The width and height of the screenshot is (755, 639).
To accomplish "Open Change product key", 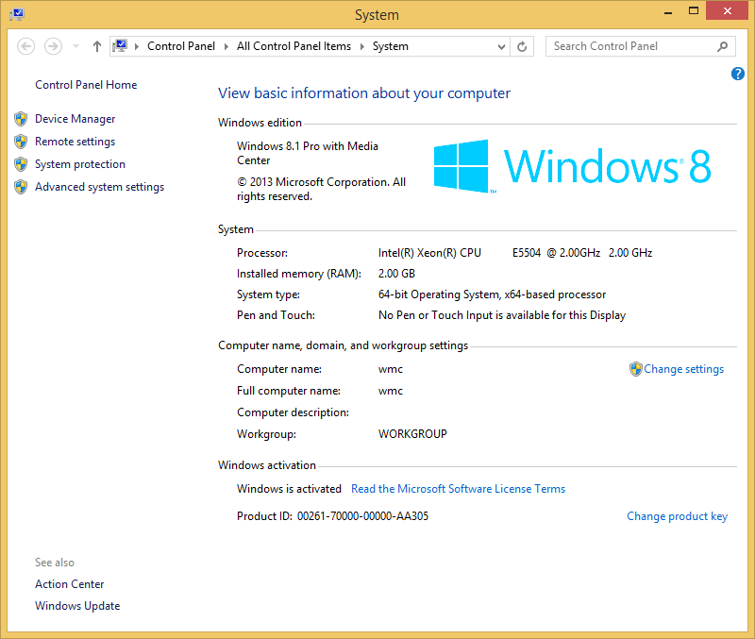I will coord(677,515).
